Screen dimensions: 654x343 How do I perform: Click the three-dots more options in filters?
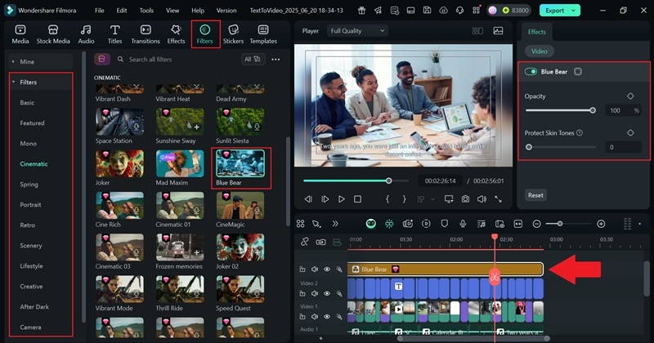coord(275,60)
